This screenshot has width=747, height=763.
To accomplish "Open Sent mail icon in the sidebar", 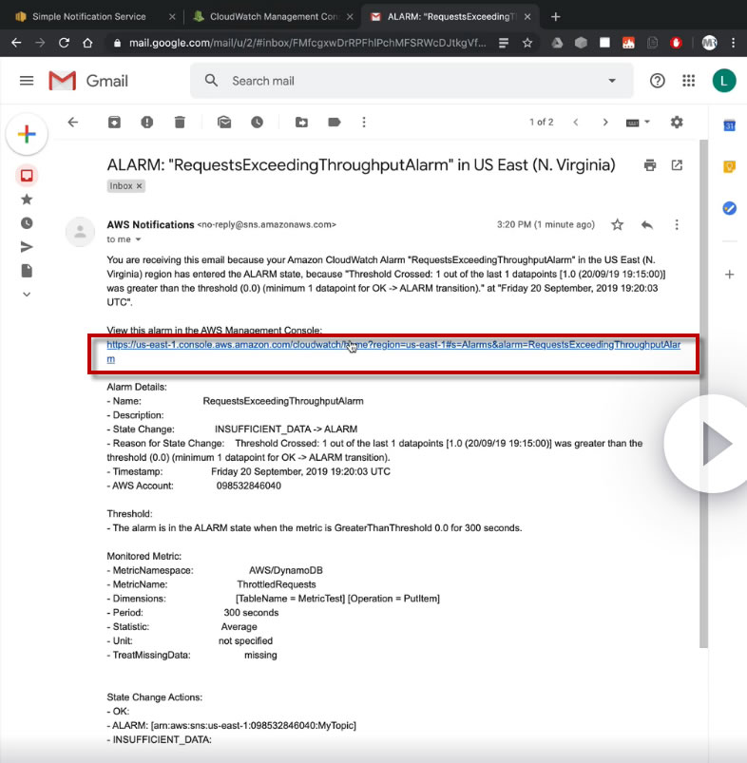I will pyautogui.click(x=27, y=247).
